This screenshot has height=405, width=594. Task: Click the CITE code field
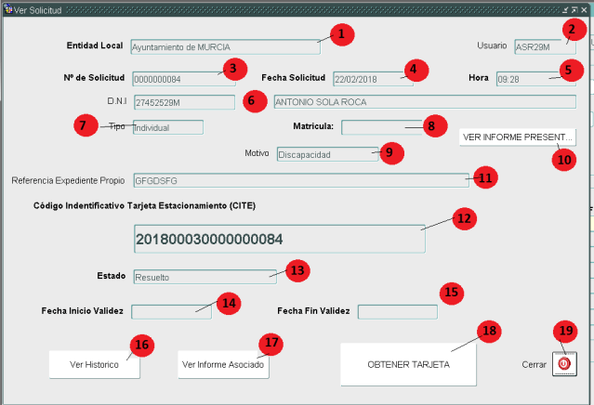(x=279, y=239)
